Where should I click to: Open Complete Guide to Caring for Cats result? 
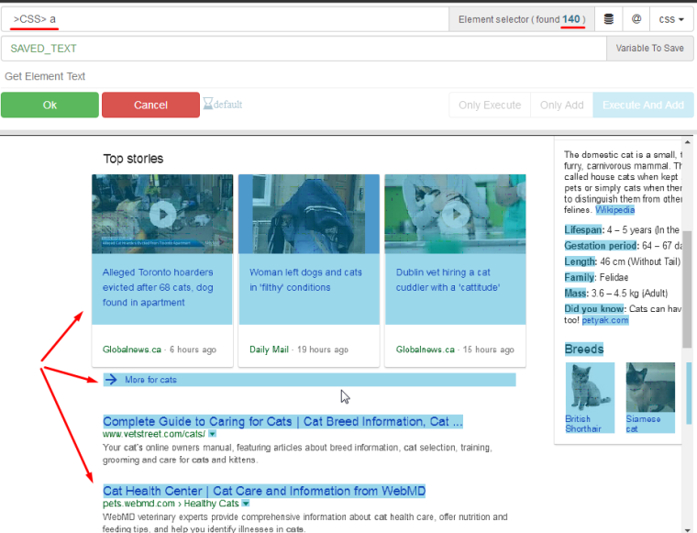(282, 422)
